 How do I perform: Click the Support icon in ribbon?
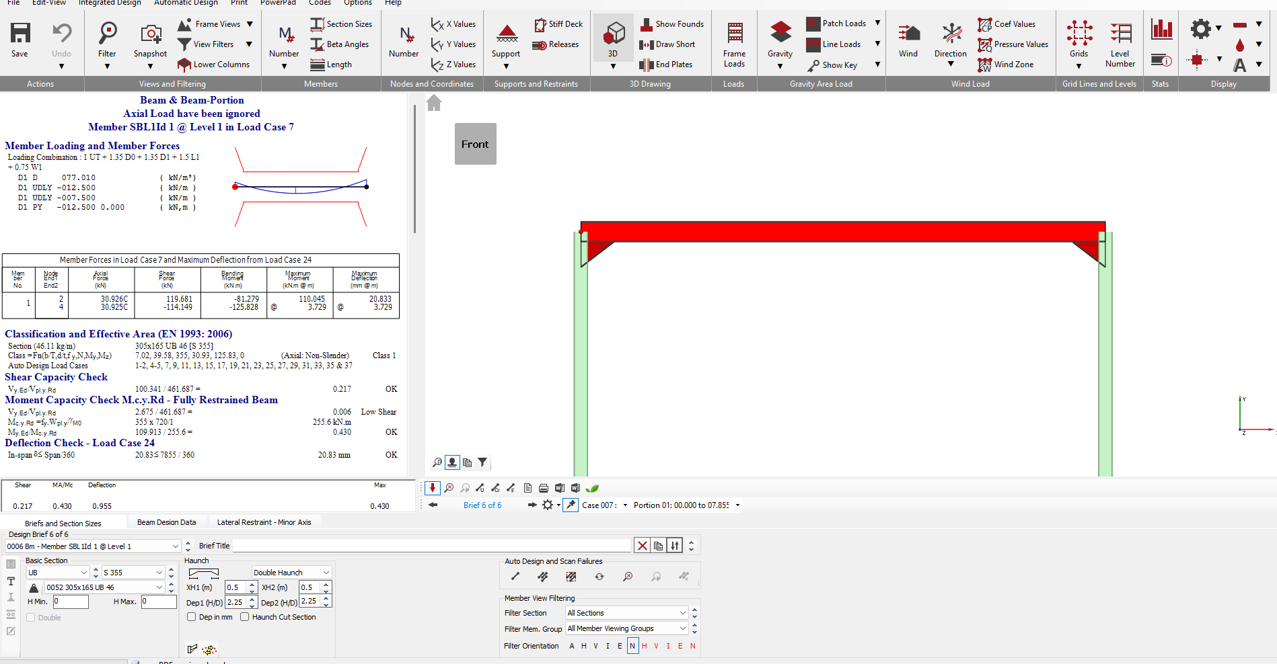[x=506, y=33]
